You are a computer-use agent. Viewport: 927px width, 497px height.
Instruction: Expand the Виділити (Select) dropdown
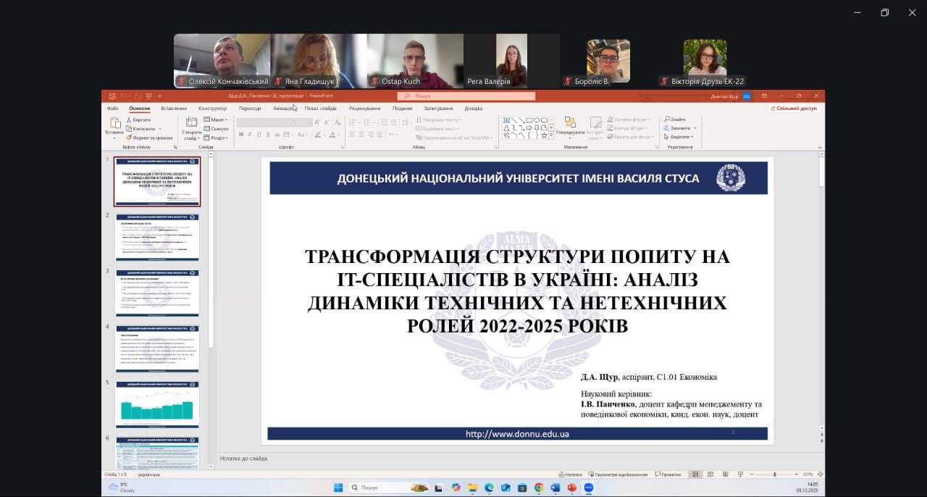coord(680,137)
